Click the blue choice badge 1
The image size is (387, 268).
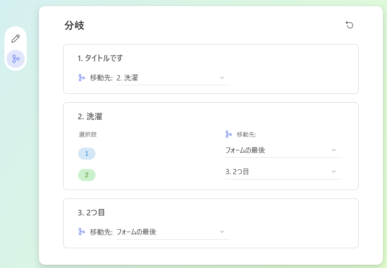[x=87, y=154]
